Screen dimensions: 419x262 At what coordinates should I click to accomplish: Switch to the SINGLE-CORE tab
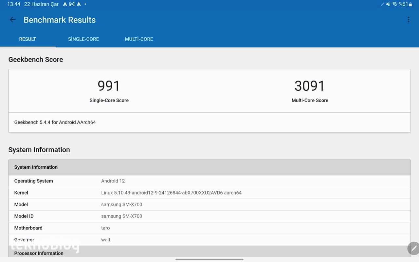point(83,39)
